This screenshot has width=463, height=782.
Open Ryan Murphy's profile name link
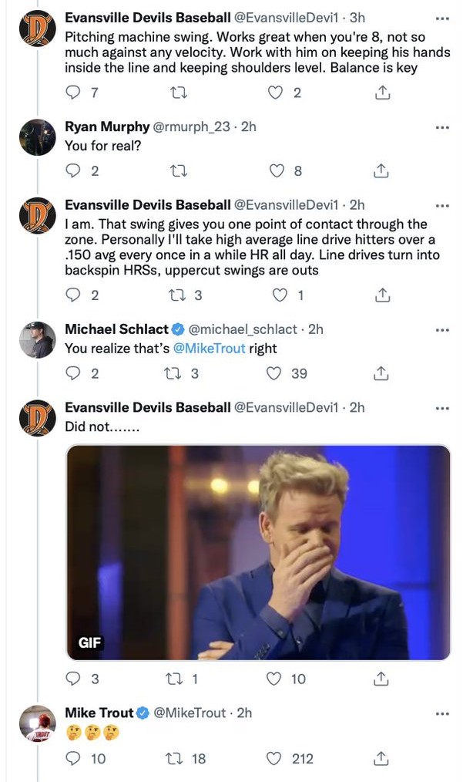click(106, 126)
